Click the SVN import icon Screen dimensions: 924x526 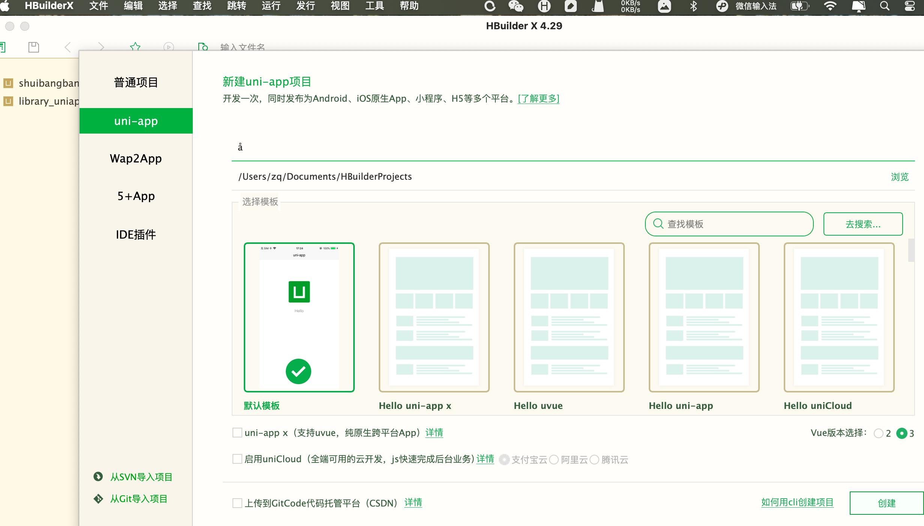coord(98,476)
